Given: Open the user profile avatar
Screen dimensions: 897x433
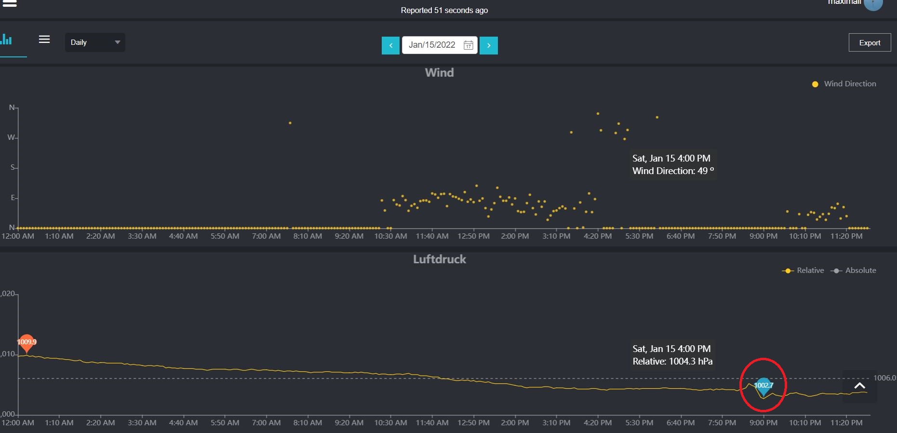Looking at the screenshot, I should [873, 4].
